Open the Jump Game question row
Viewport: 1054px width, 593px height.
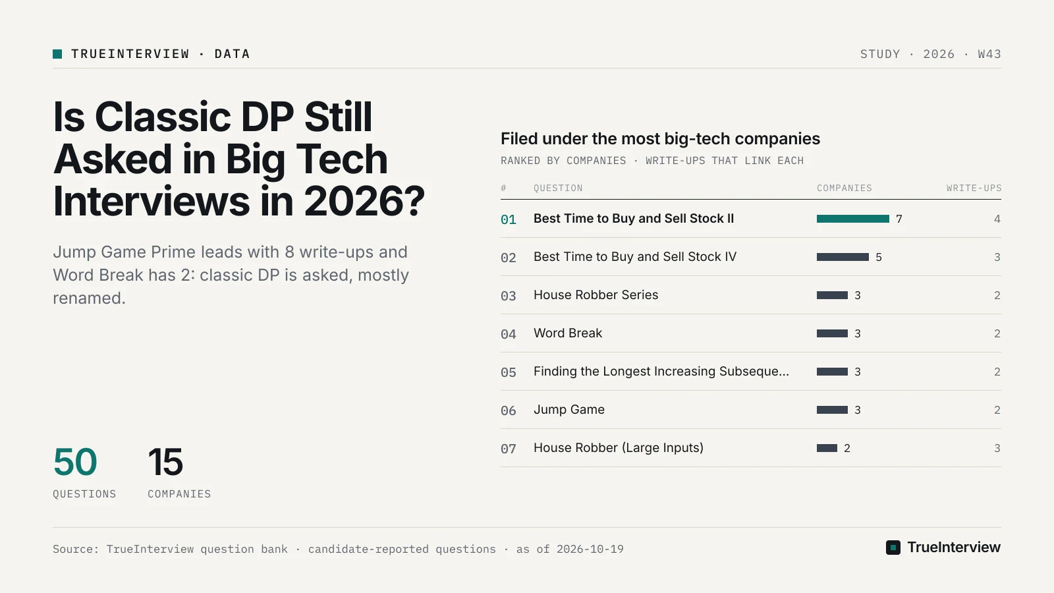[x=751, y=410]
